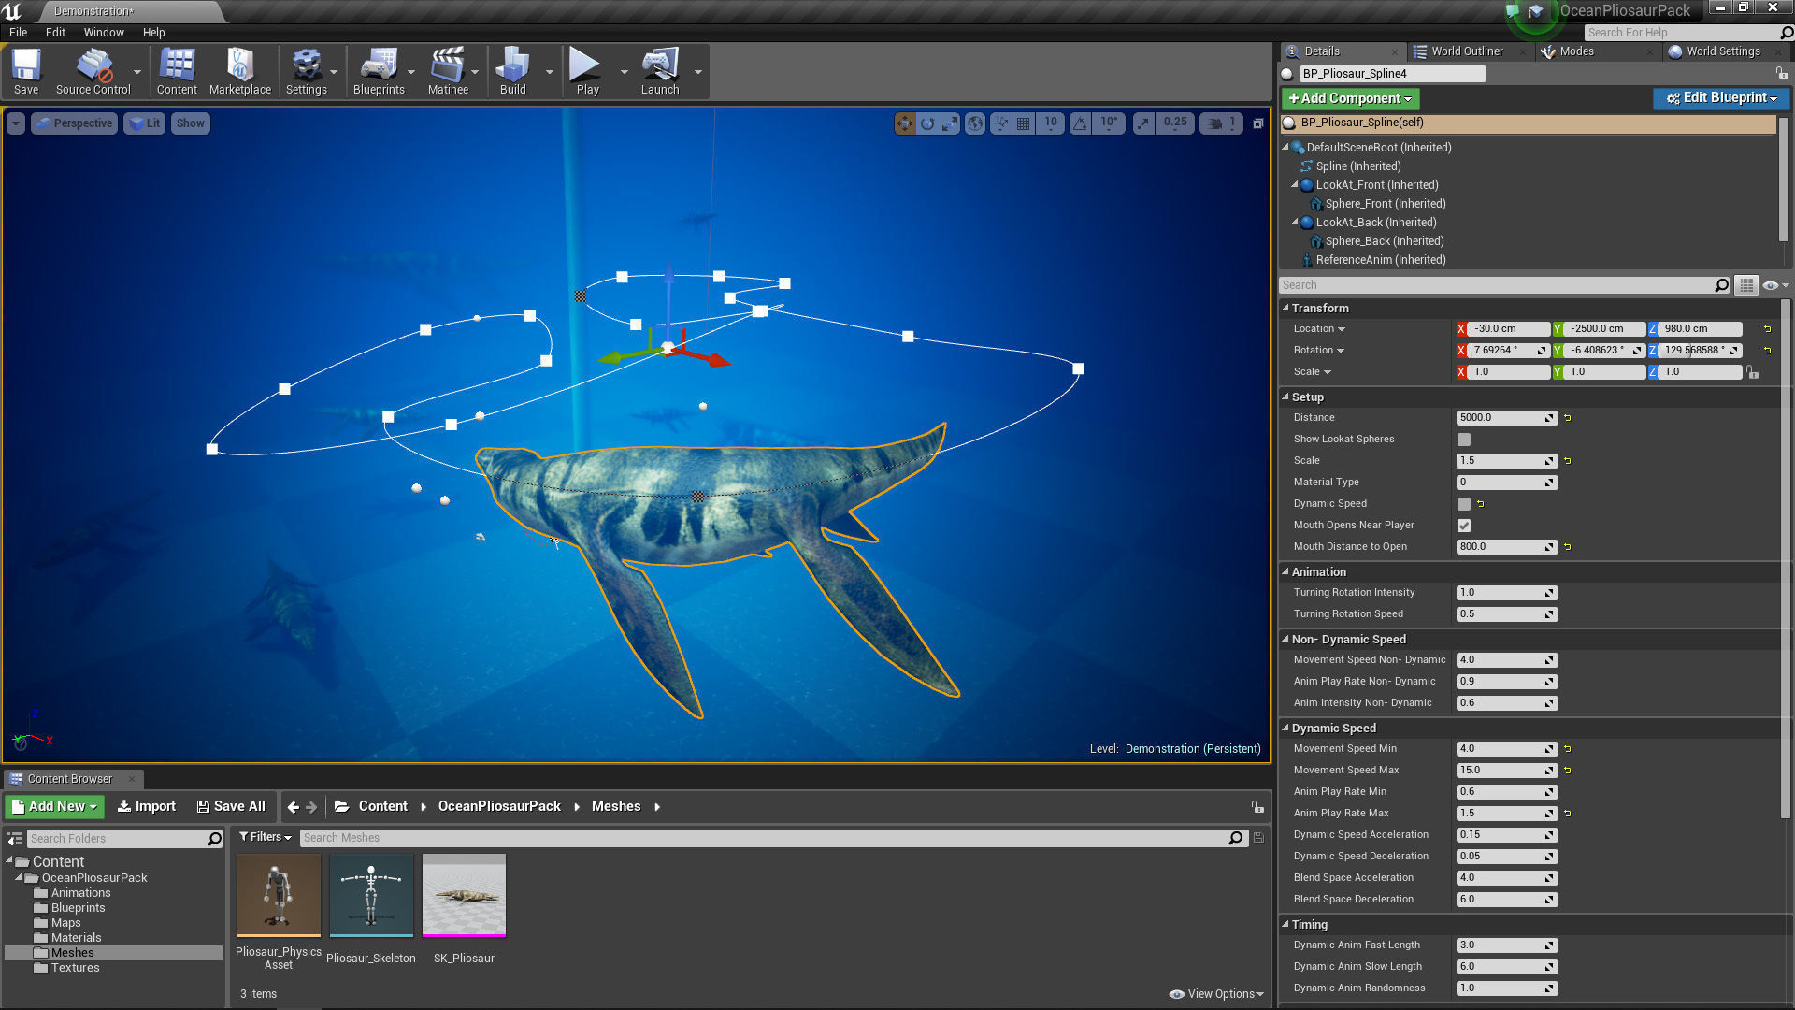Open the camera speed dropdown
The image size is (1795, 1010).
1222,123
